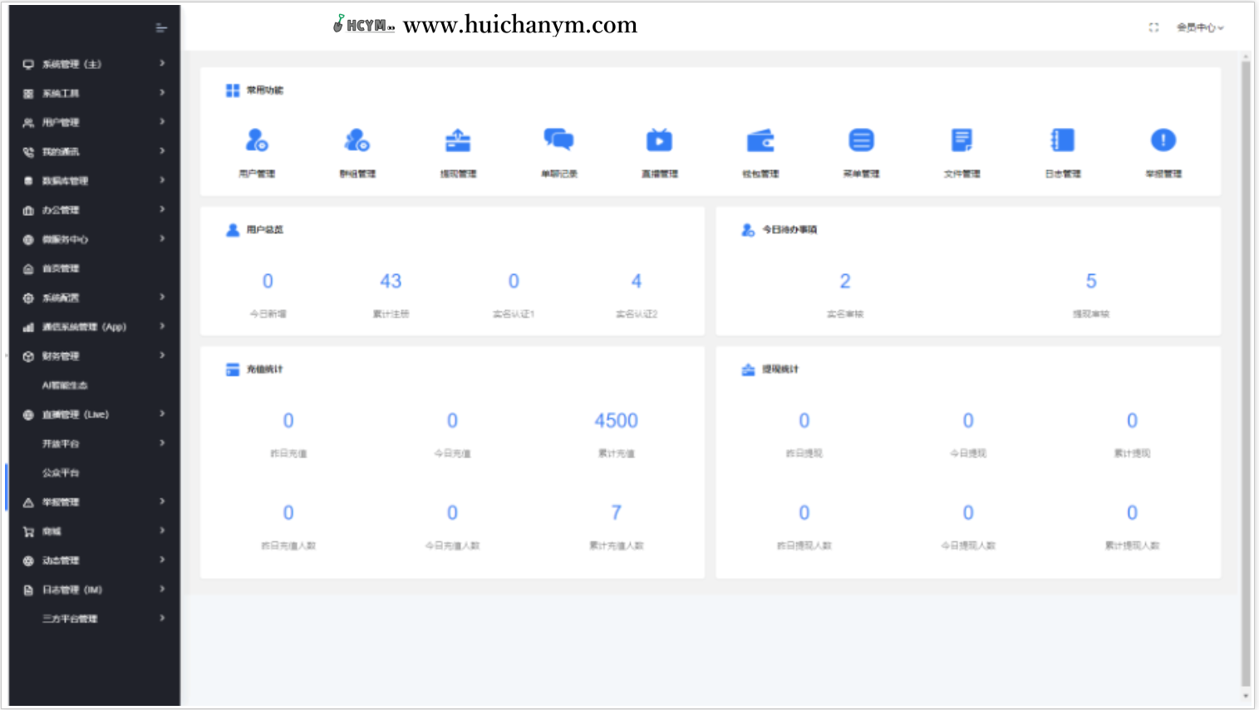Open the 菜单管理 menu icon
The width and height of the screenshot is (1259, 710).
point(861,141)
